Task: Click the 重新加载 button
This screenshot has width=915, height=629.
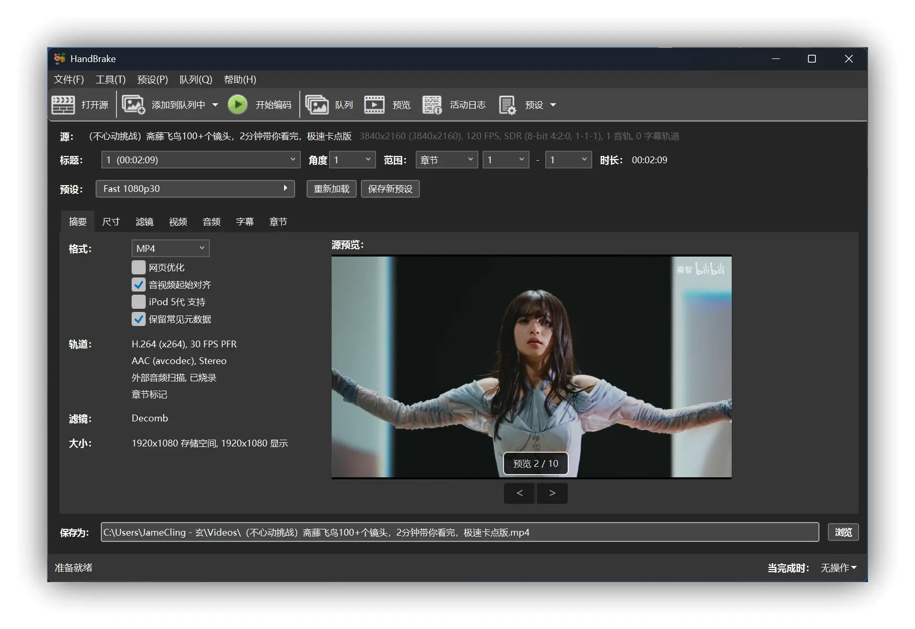Action: point(332,189)
